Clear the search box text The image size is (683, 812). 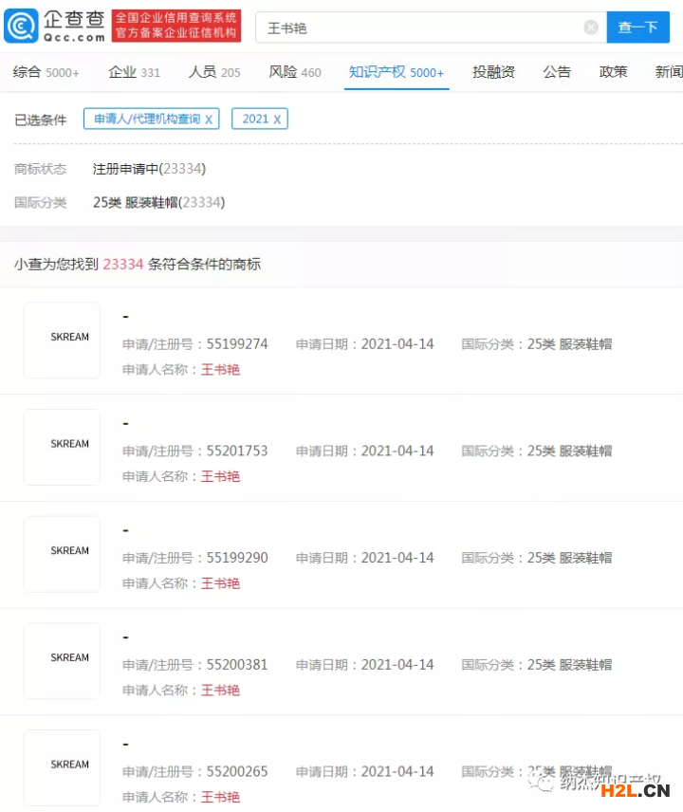point(591,28)
